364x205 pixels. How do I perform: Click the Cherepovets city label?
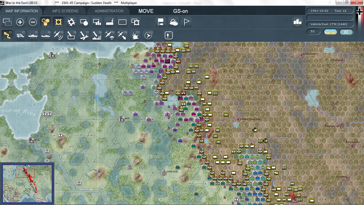(310, 54)
